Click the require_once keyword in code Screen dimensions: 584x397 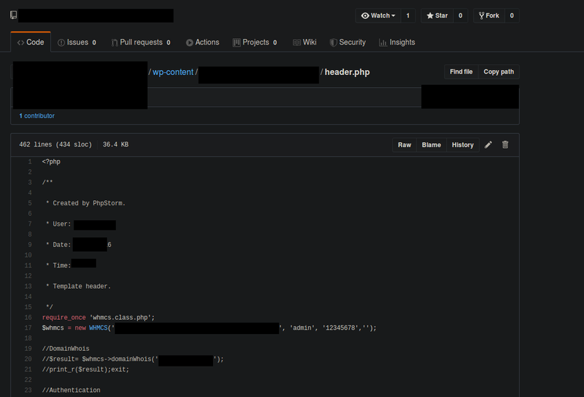tap(64, 317)
